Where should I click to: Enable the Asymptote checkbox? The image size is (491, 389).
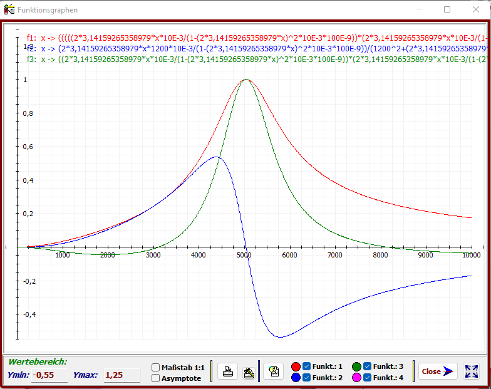[156, 378]
